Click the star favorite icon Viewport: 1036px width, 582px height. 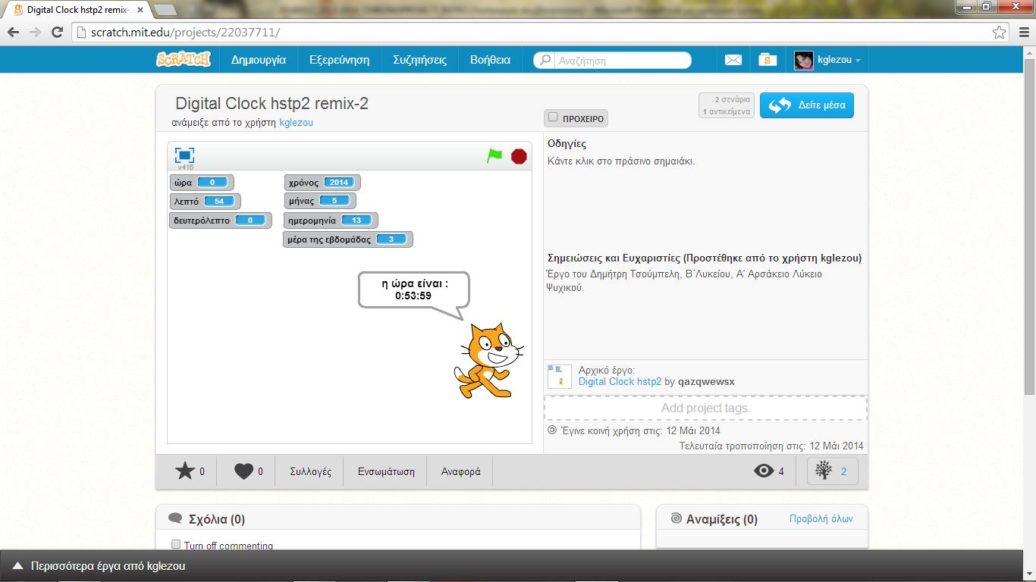coord(185,471)
